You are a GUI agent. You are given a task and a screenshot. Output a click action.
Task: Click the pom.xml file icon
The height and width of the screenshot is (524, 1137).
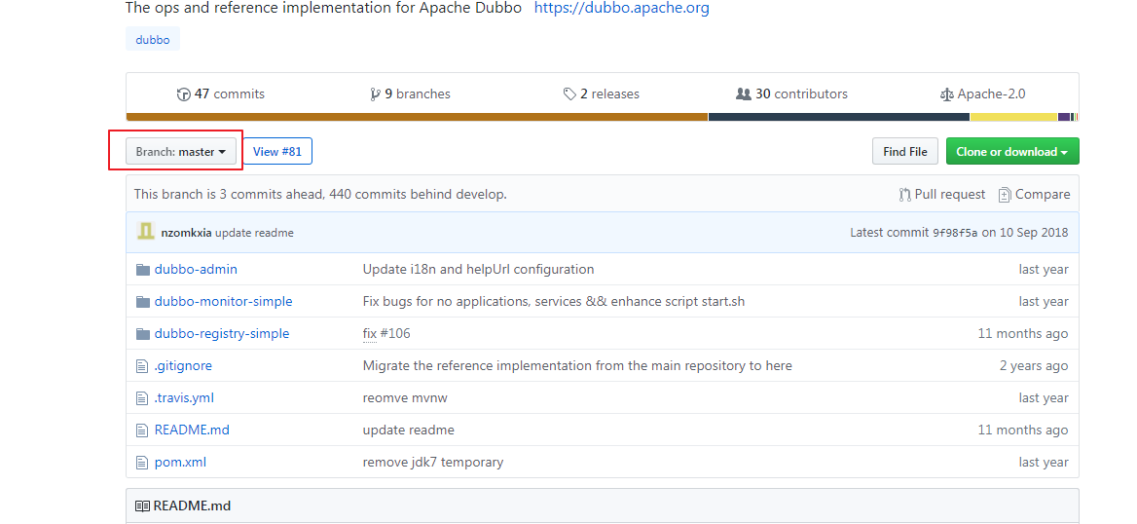142,463
